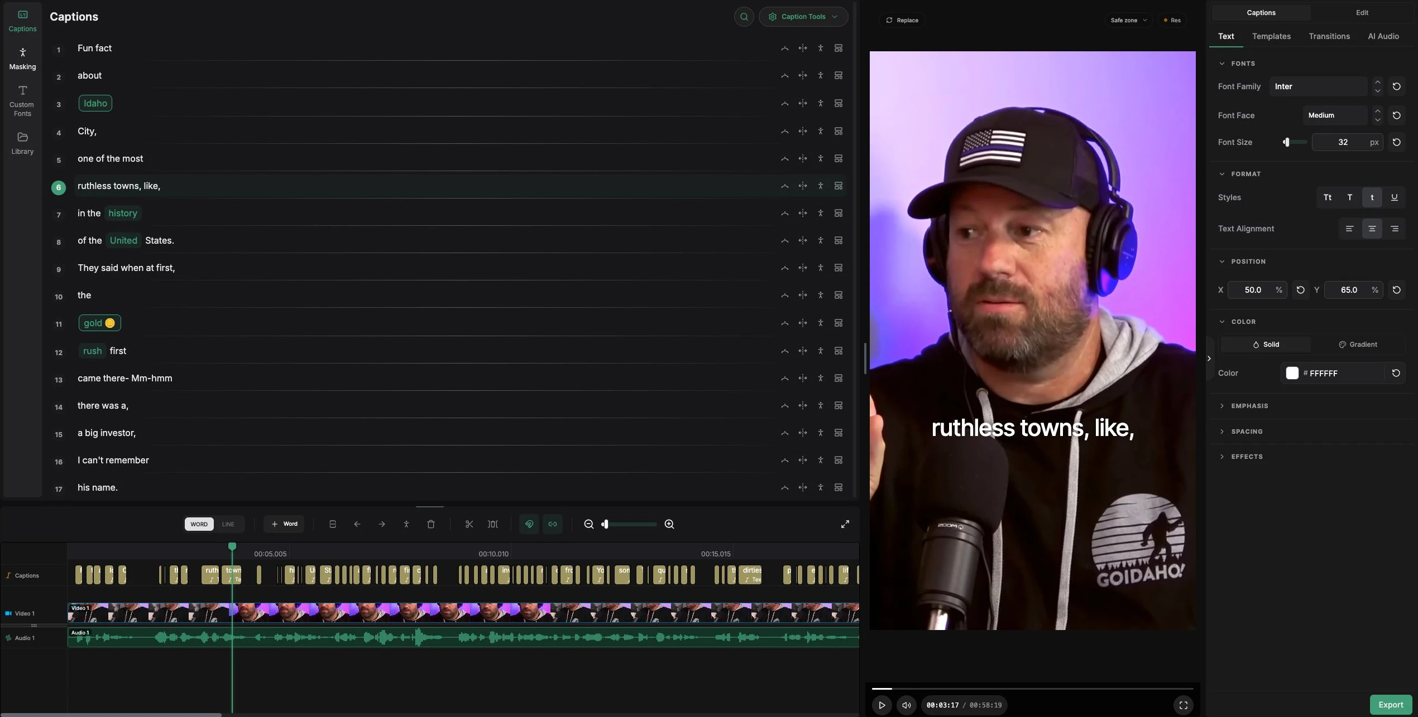Expand the SPACING section

point(1247,432)
